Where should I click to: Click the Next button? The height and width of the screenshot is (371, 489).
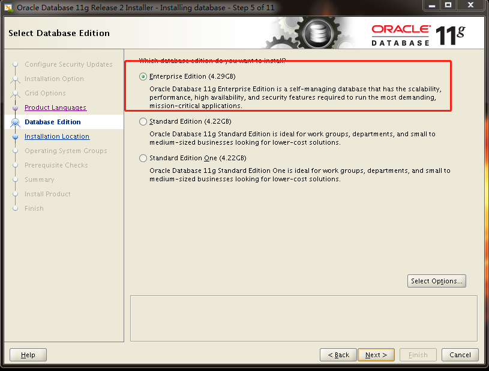click(x=376, y=355)
